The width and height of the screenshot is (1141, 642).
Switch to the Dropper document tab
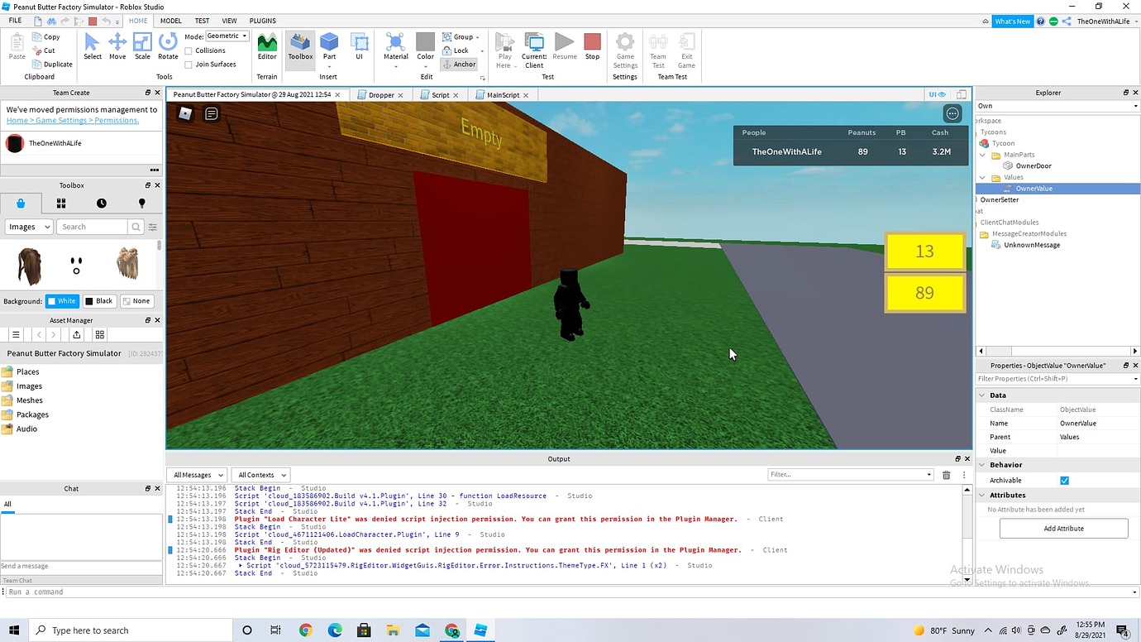tap(381, 95)
